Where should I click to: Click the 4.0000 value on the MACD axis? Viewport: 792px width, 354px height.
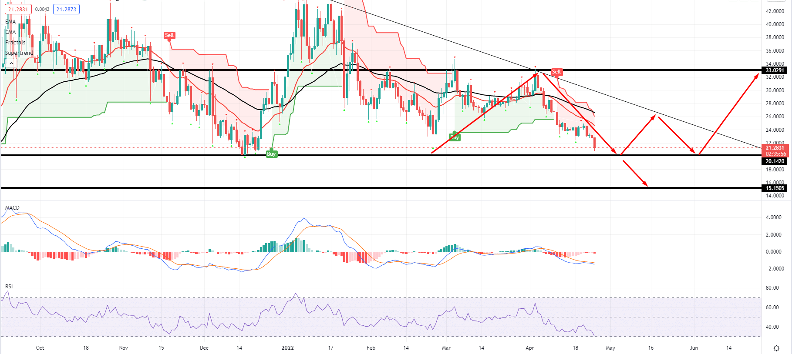[x=773, y=217]
